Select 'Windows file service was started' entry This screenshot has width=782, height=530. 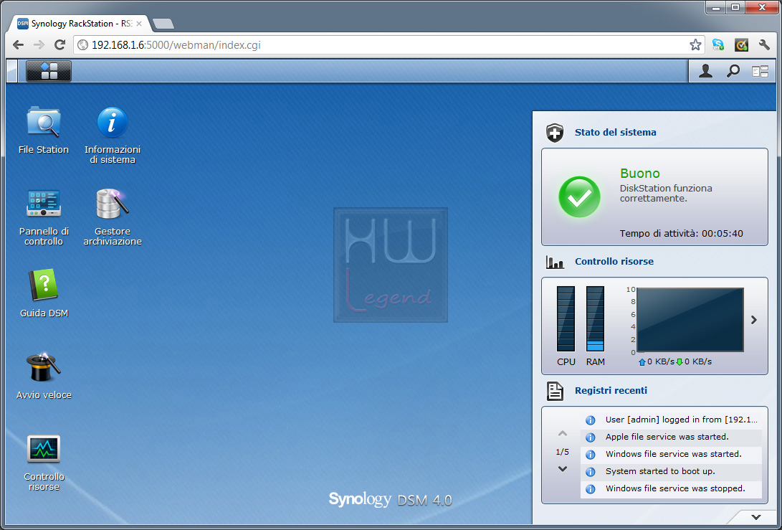[x=672, y=454]
